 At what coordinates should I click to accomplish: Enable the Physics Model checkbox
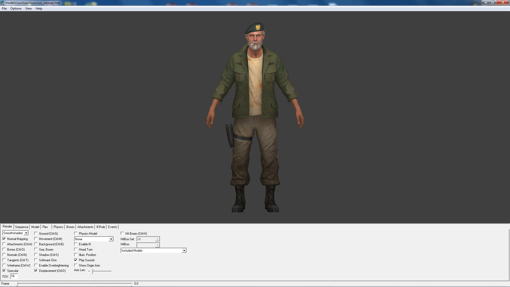(76, 234)
